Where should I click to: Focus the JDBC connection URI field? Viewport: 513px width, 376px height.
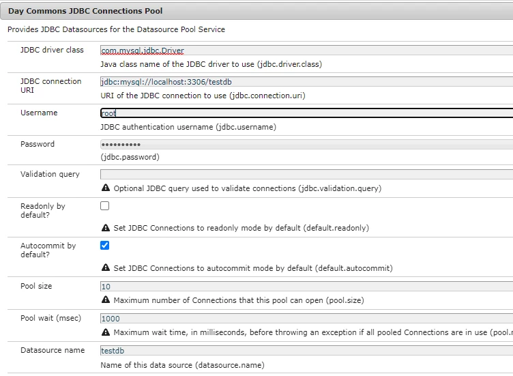click(x=306, y=82)
